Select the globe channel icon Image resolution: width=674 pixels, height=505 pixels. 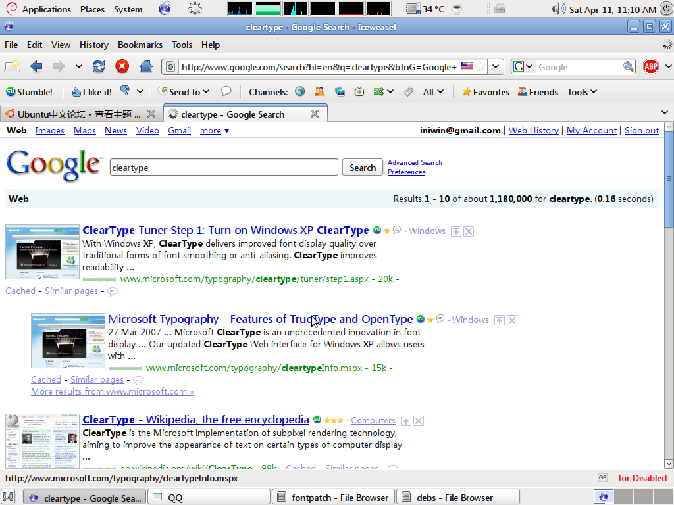tap(300, 91)
